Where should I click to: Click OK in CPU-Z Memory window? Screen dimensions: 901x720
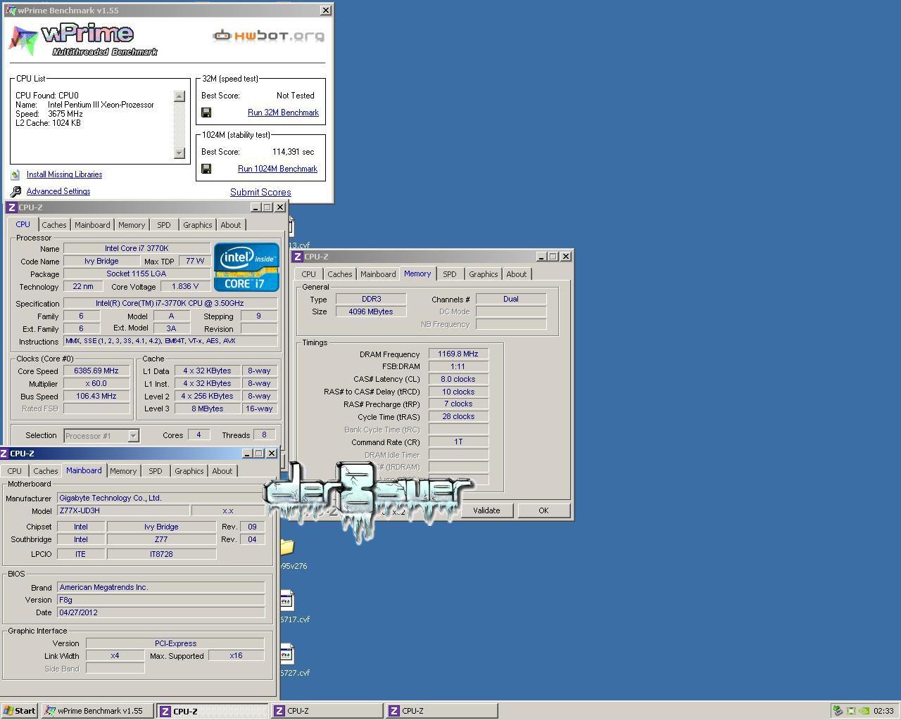pyautogui.click(x=543, y=510)
